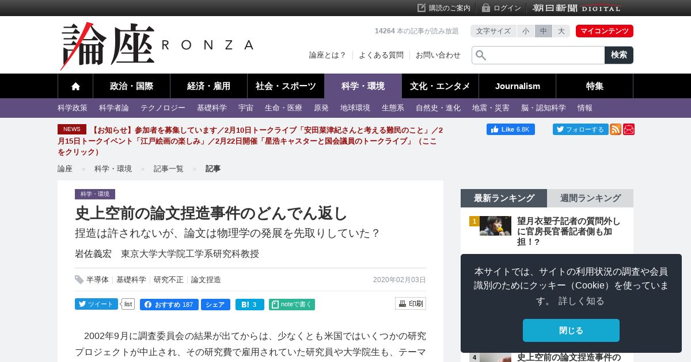Click the Twitter フォローする button

pyautogui.click(x=580, y=129)
